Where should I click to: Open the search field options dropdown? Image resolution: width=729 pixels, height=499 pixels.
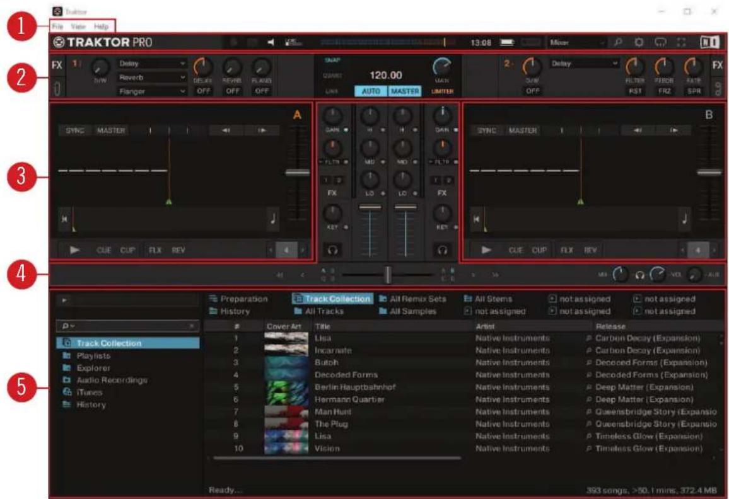(68, 326)
